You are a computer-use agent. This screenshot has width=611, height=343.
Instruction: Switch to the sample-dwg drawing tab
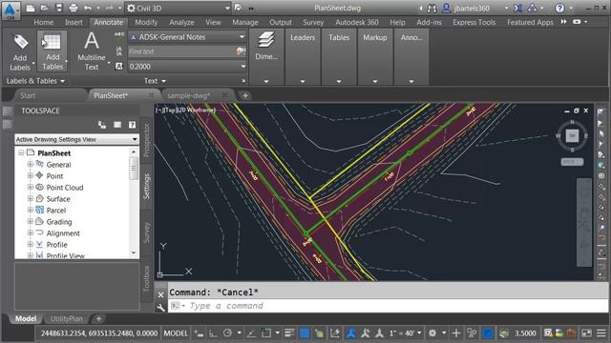pos(189,95)
